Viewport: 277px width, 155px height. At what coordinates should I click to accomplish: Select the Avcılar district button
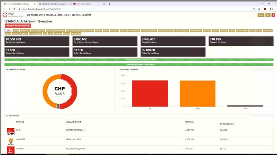pos(42,31)
